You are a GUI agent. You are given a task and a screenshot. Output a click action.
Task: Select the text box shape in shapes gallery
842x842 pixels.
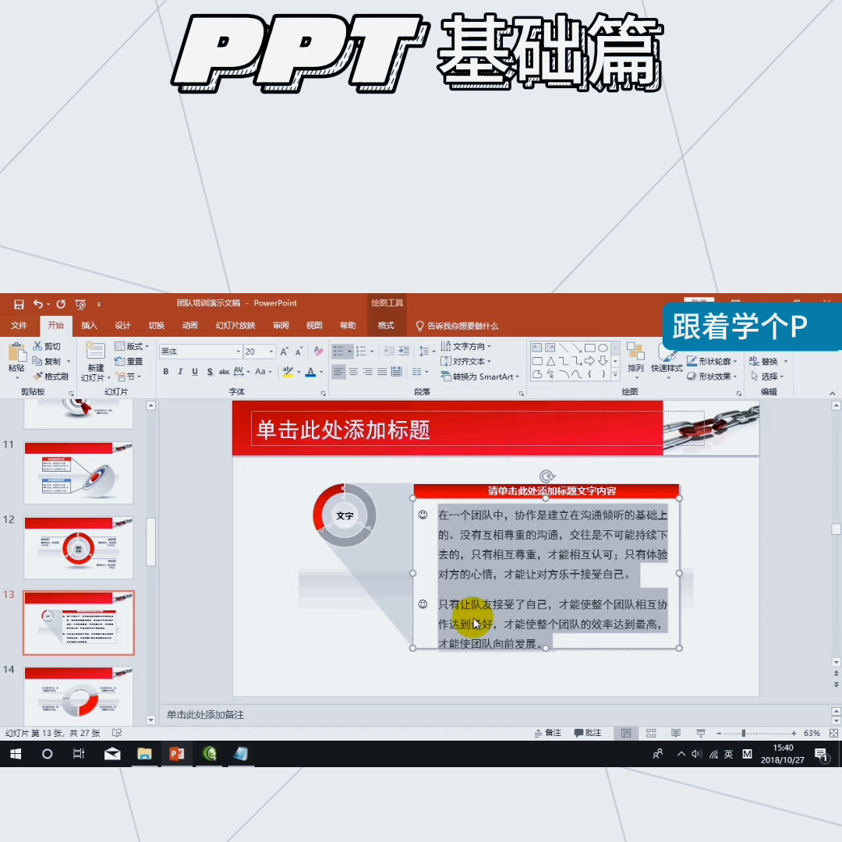[536, 348]
